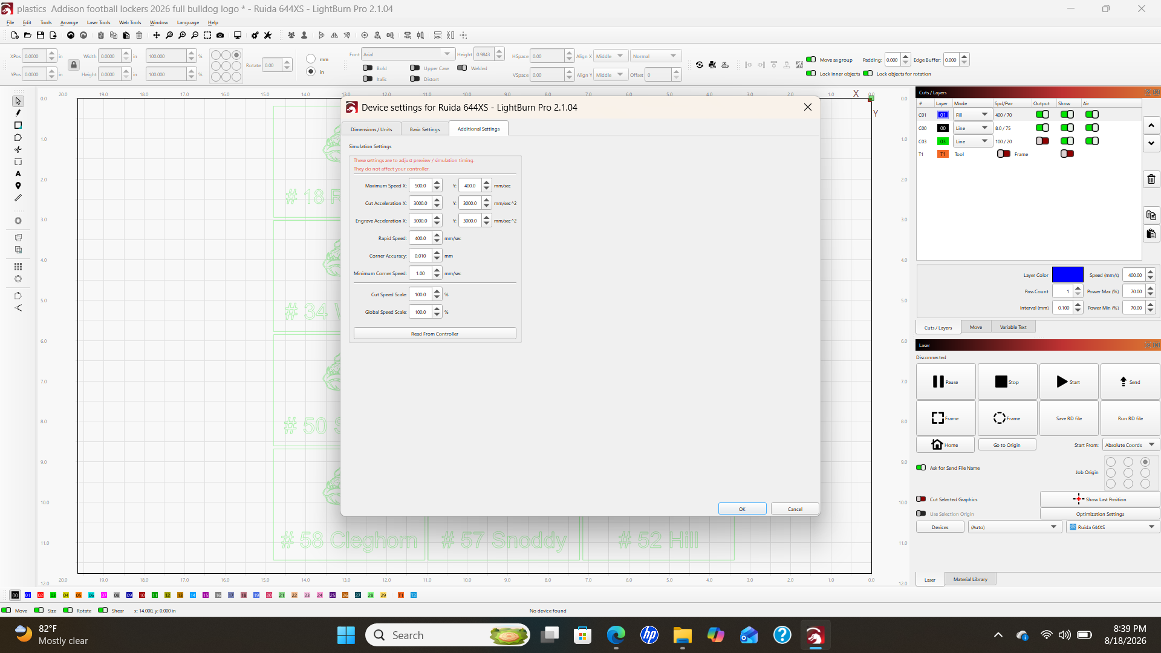Open Microsoft Edge from taskbar
This screenshot has width=1161, height=653.
(x=616, y=635)
